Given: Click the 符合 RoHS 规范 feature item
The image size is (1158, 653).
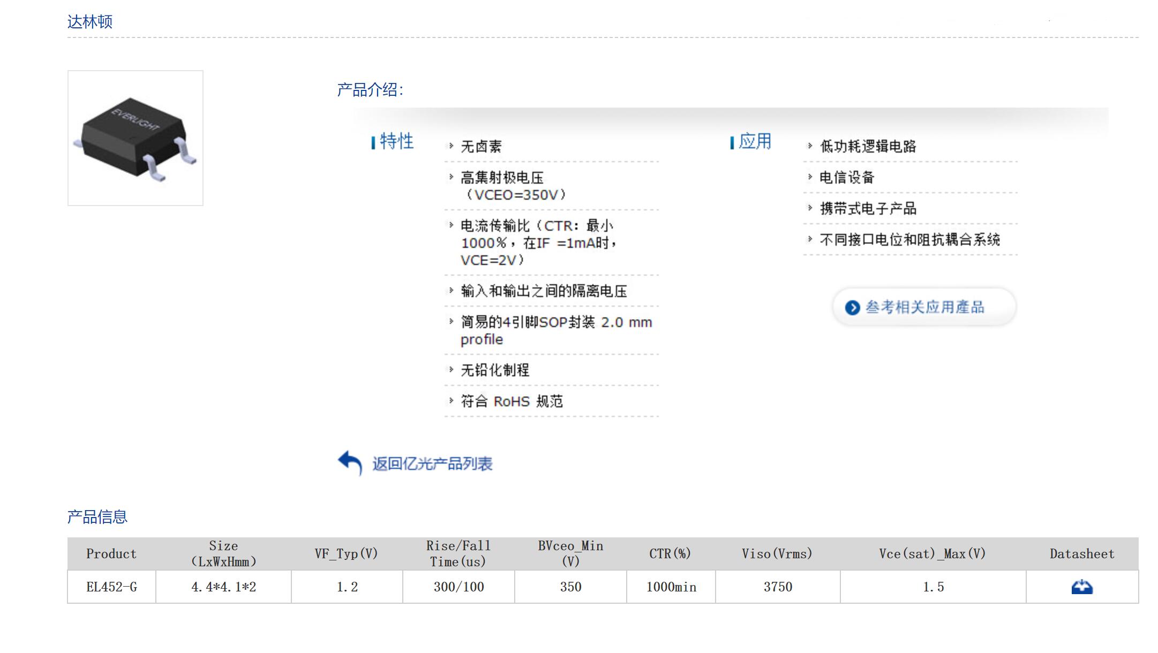Looking at the screenshot, I should [x=512, y=401].
